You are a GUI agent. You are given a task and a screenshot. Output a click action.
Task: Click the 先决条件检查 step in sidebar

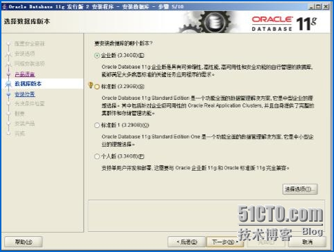(30, 104)
